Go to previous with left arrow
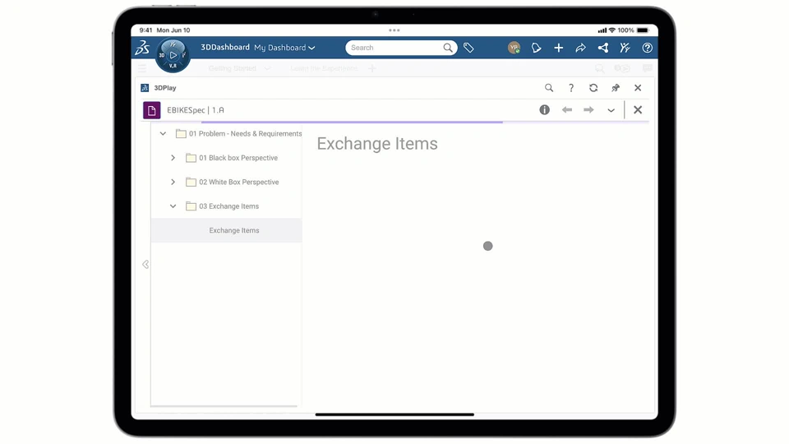Image resolution: width=789 pixels, height=444 pixels. tap(566, 109)
